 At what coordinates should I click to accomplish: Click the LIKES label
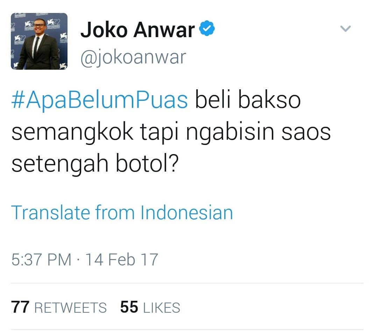click(162, 308)
